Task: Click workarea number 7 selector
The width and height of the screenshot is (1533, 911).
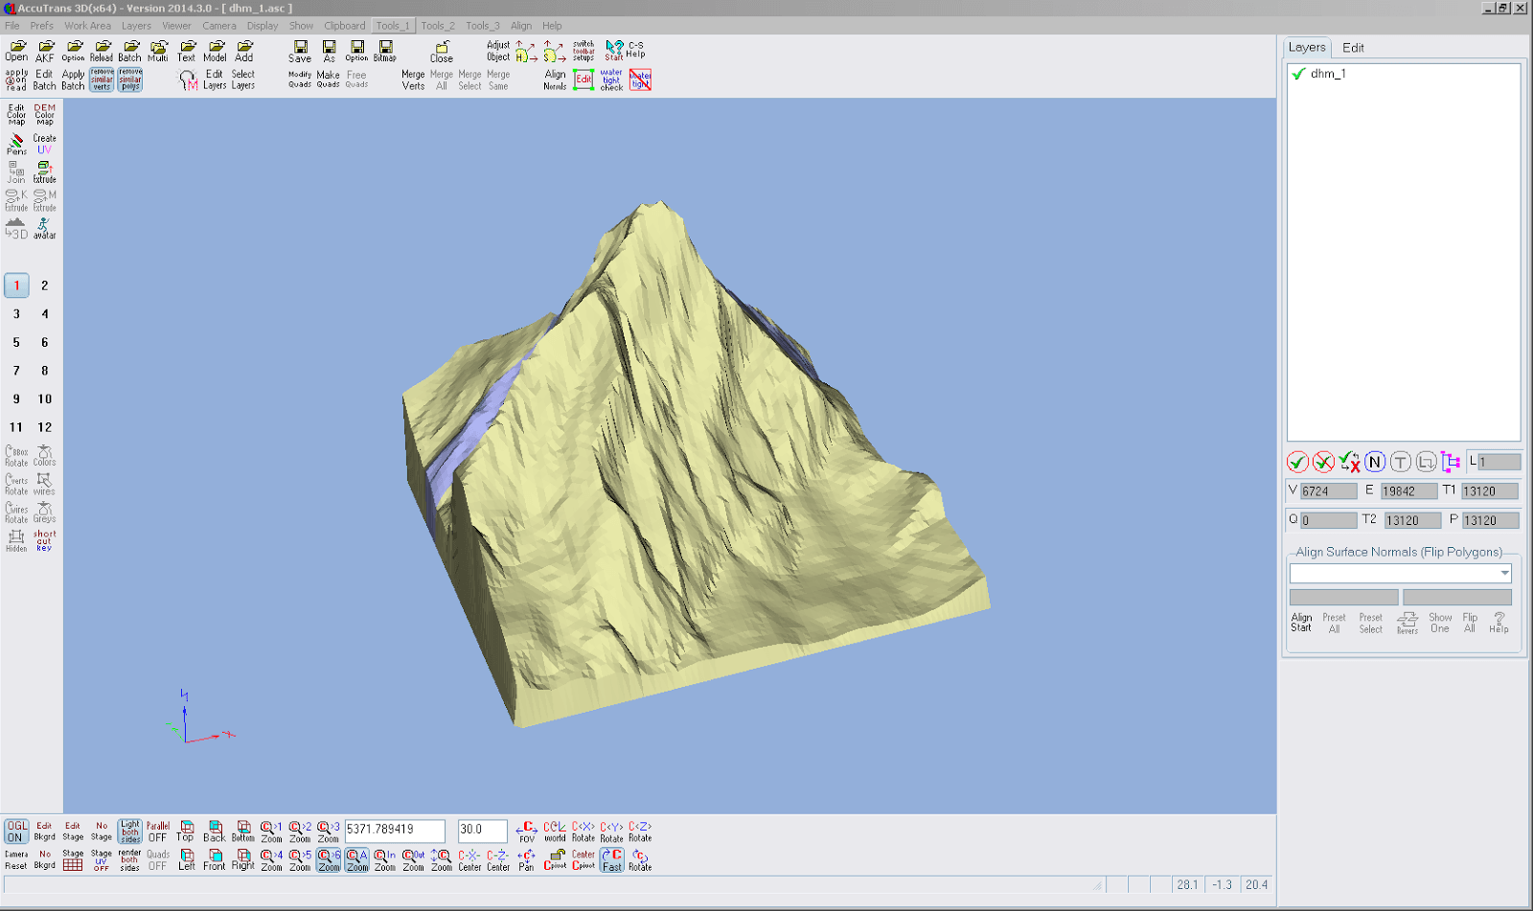Action: point(16,370)
